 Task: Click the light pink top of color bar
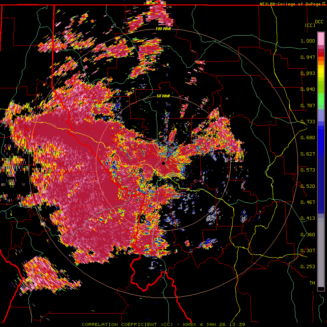pos(321,39)
